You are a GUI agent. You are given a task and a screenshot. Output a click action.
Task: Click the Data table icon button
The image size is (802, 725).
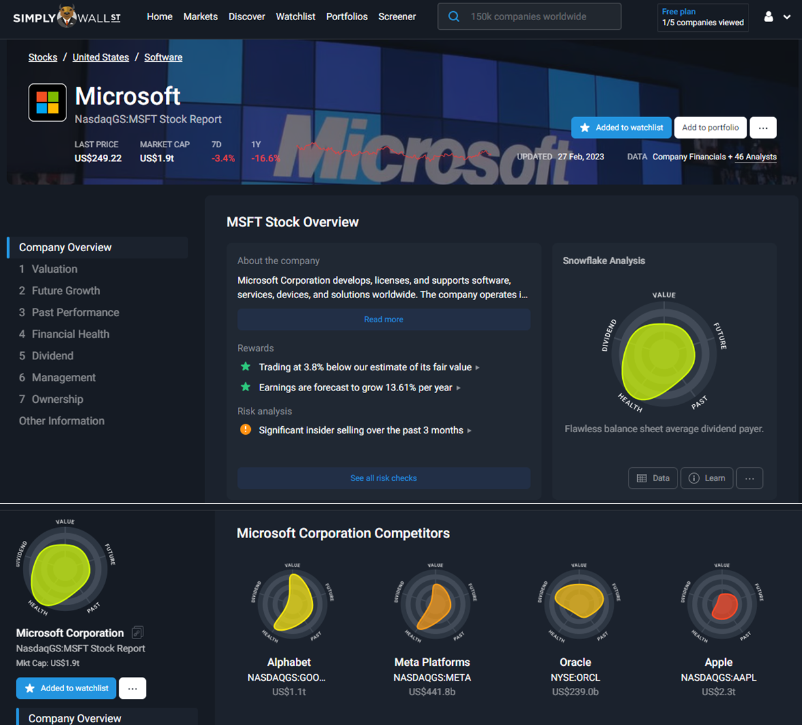[653, 478]
